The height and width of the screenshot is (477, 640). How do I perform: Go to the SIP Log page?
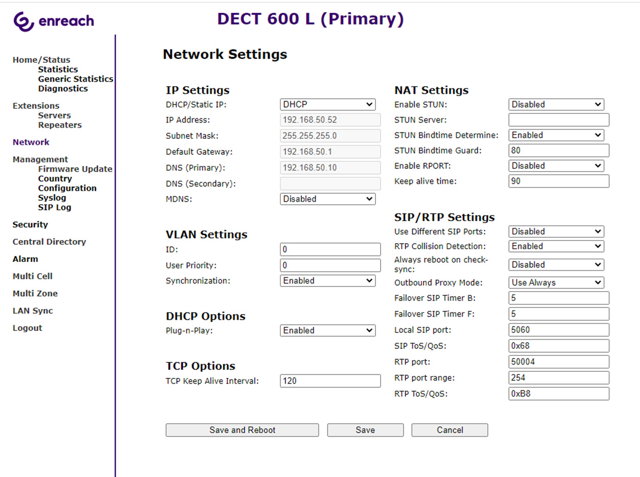pos(55,207)
